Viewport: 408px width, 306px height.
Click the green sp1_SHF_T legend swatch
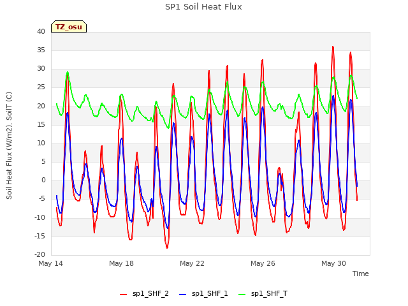pos(242,295)
